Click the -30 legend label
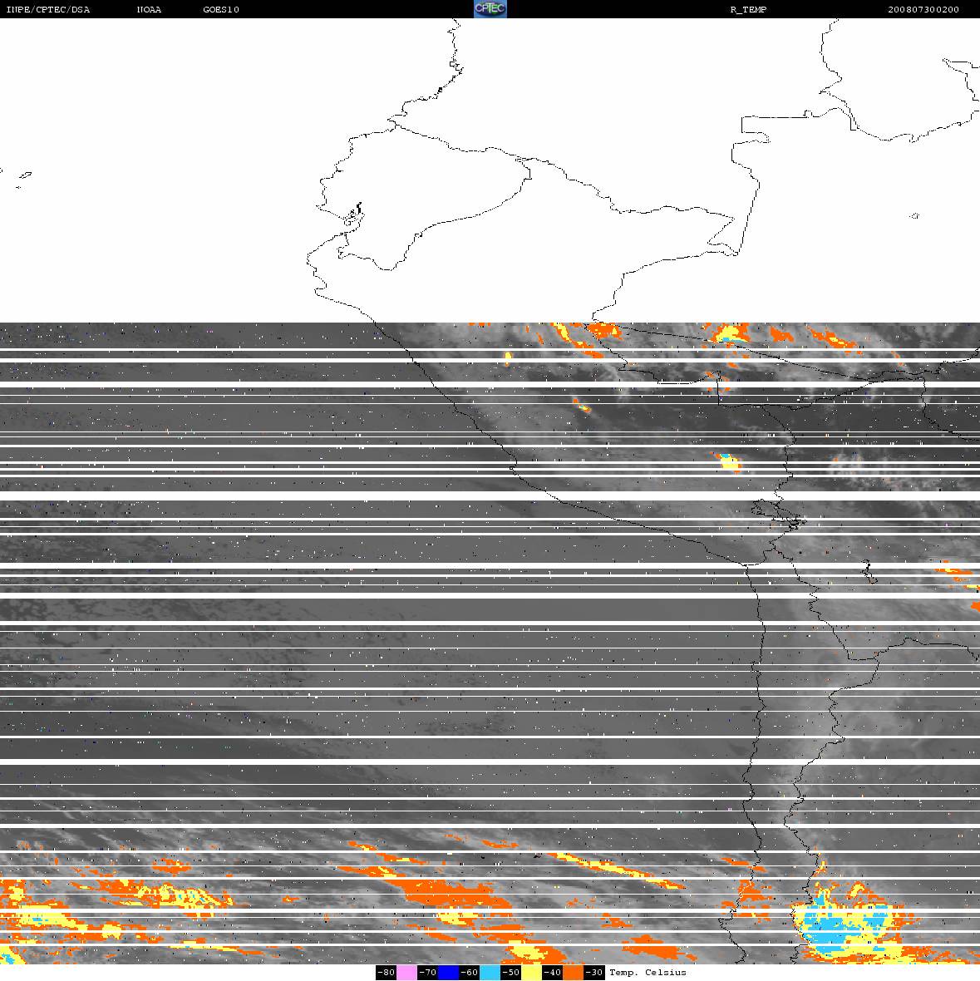Image resolution: width=980 pixels, height=981 pixels. [x=594, y=972]
